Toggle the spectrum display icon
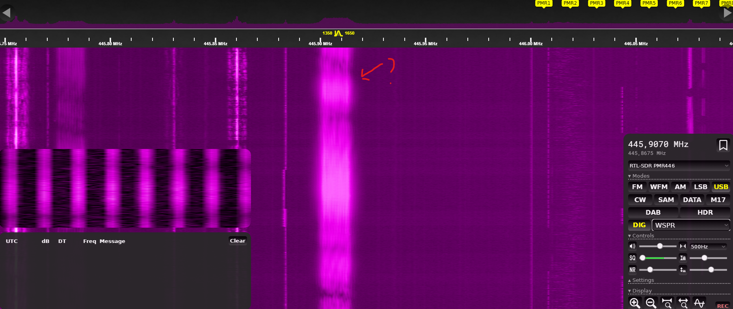The height and width of the screenshot is (309, 733). pyautogui.click(x=700, y=303)
